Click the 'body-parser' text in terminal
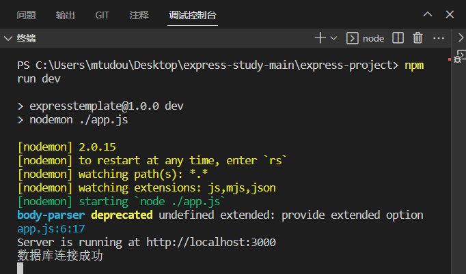466x274 pixels. pos(51,215)
